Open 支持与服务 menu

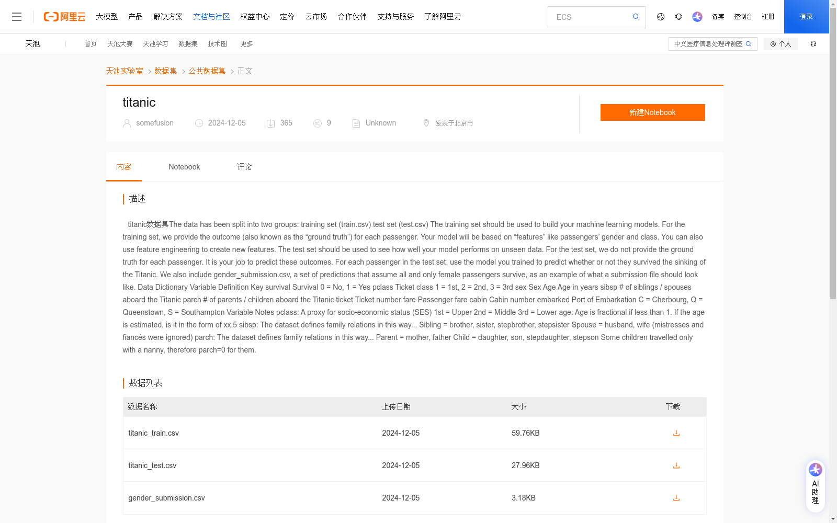pyautogui.click(x=395, y=17)
